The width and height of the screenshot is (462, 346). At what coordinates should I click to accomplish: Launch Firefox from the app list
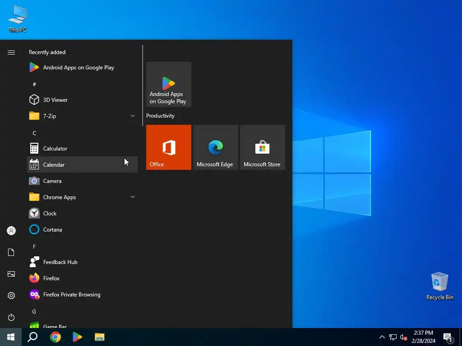83,278
